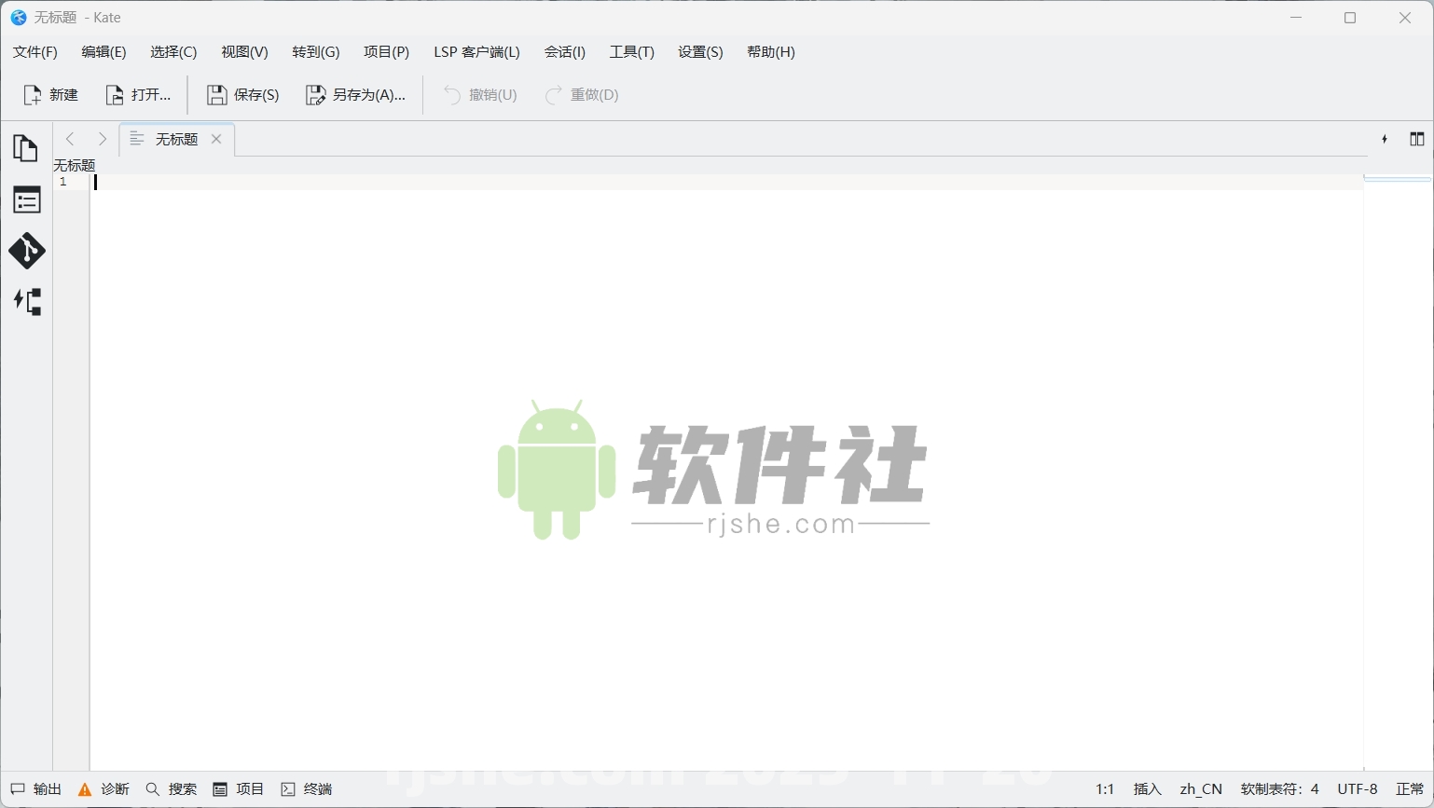Change encoding by clicking UTF-8
This screenshot has width=1434, height=808.
point(1358,788)
